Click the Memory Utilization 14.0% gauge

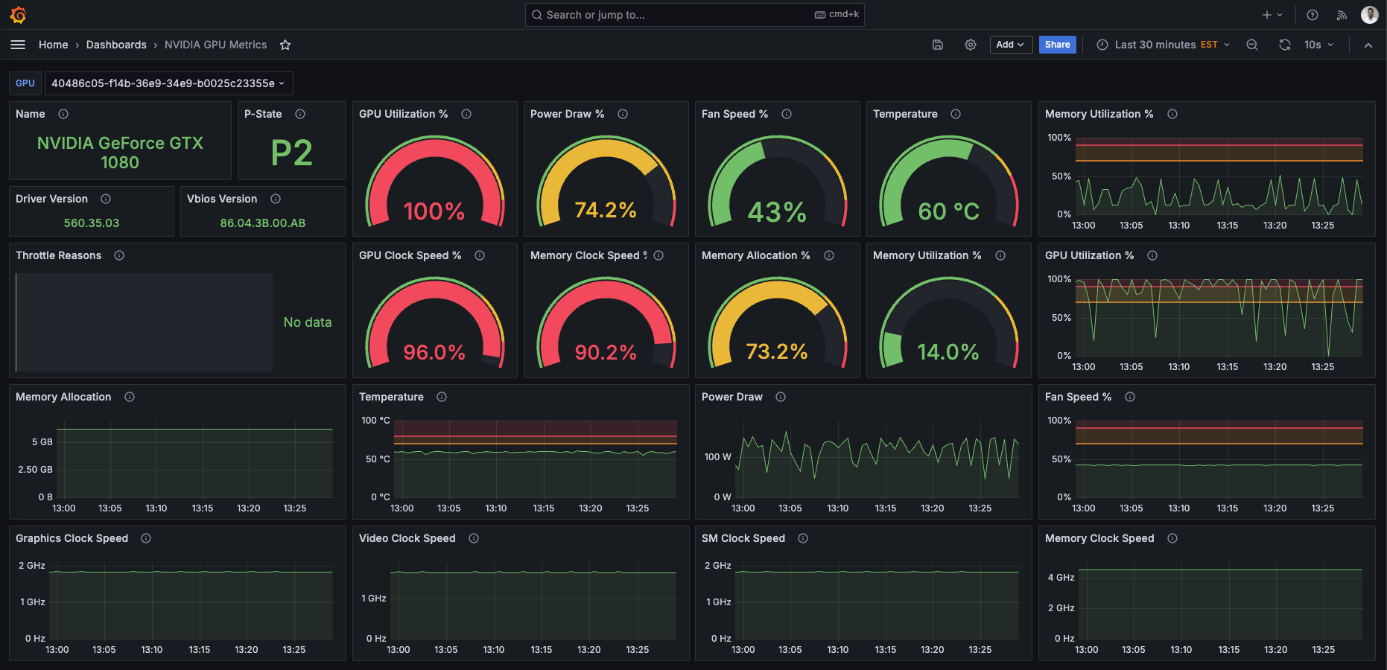[x=949, y=322]
